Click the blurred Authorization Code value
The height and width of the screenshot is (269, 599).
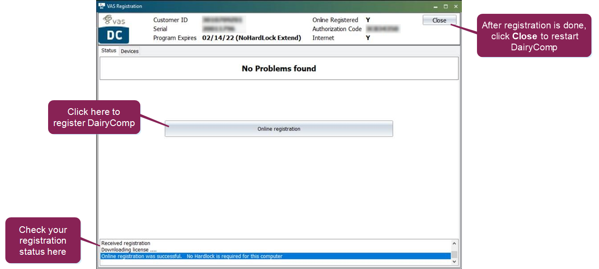(x=382, y=29)
